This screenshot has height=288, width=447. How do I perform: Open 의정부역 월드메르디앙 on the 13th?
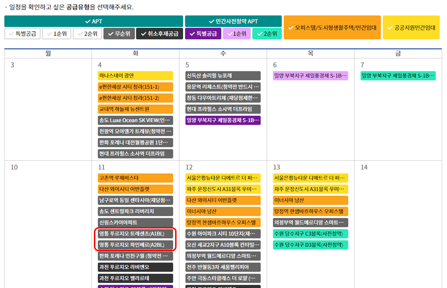tap(311, 222)
